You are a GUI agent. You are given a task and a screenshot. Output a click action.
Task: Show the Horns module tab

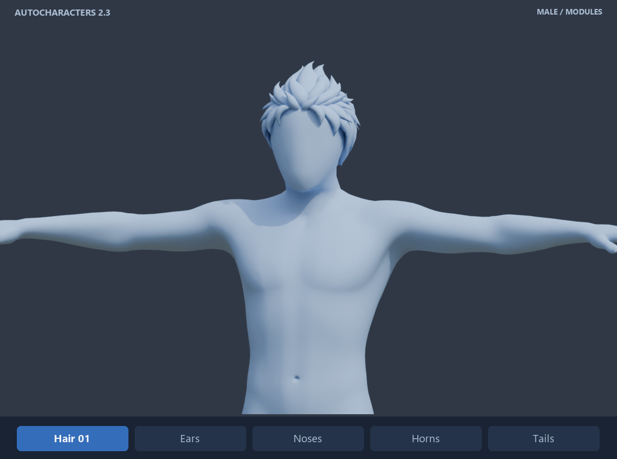(426, 438)
